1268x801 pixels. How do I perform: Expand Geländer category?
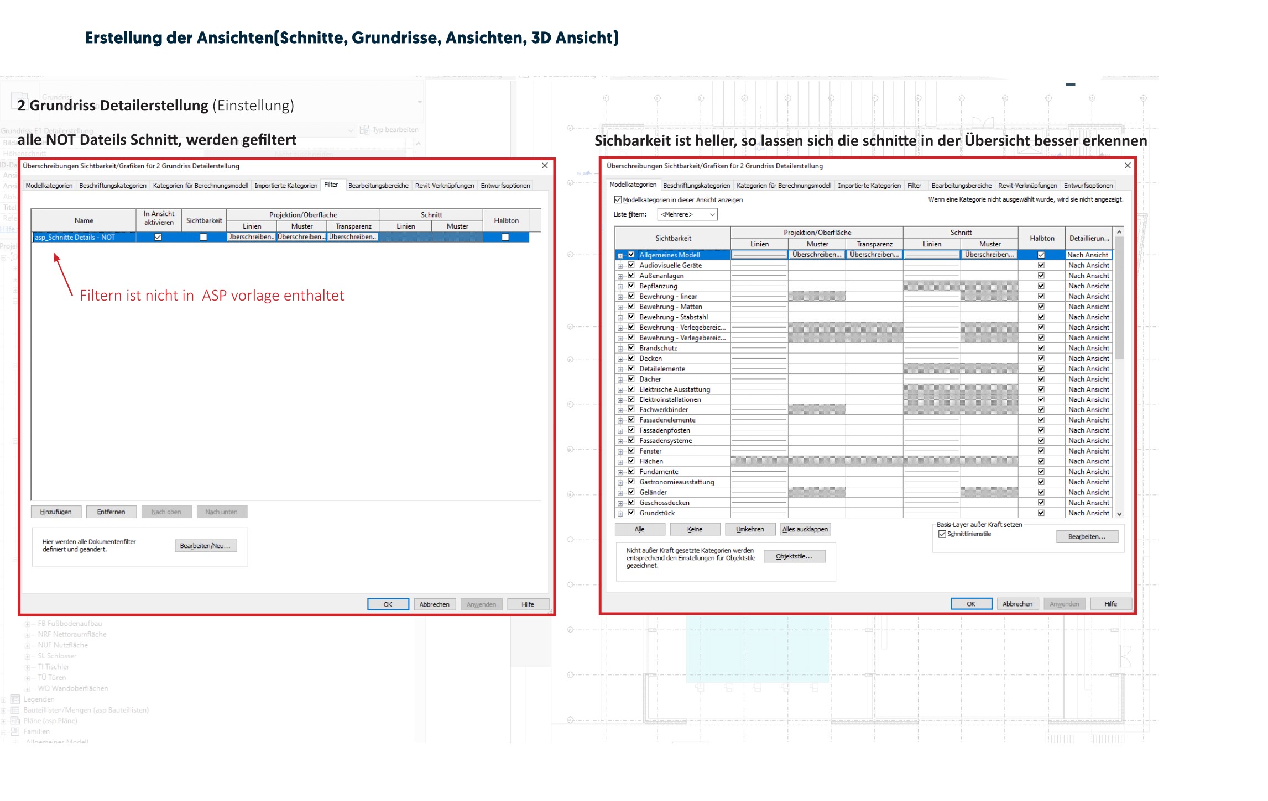tap(620, 493)
